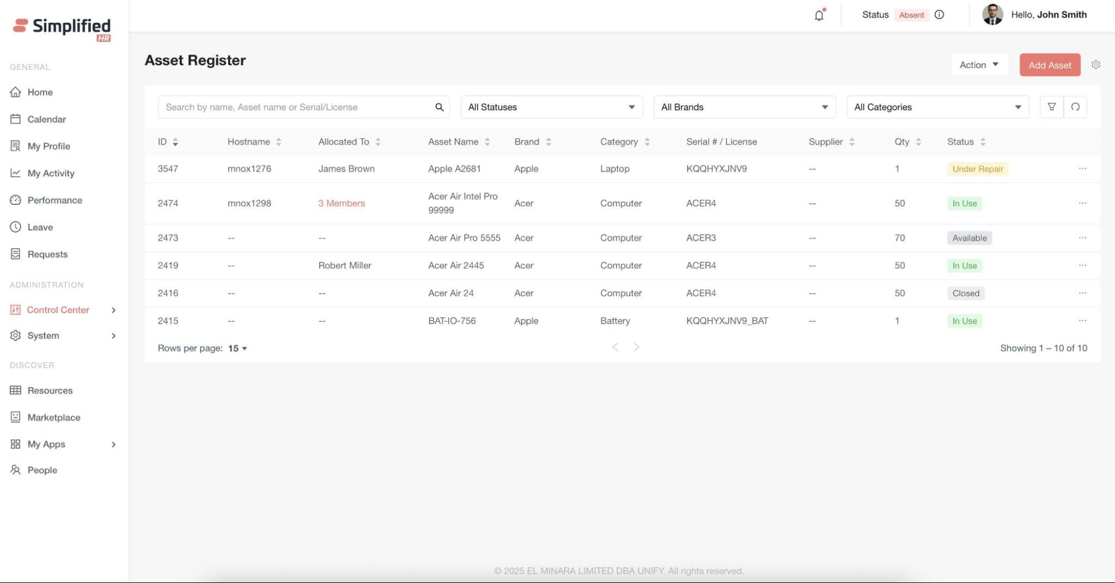The image size is (1115, 583).
Task: Open the 3 Members link
Action: pos(341,204)
